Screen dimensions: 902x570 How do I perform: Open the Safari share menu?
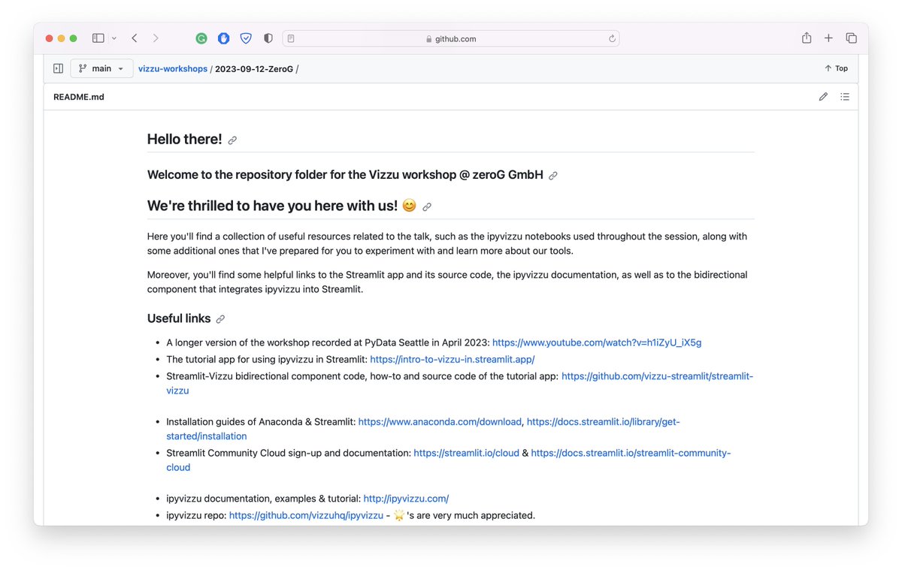[807, 38]
